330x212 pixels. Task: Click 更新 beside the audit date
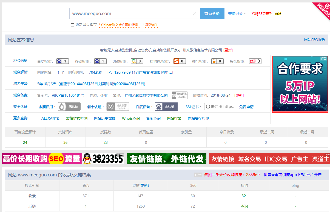[x=239, y=95]
